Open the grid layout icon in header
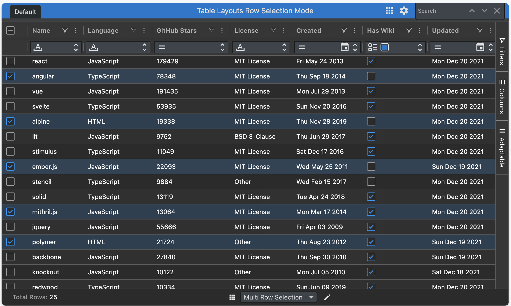Screen dimensions: 511x306 [x=389, y=11]
